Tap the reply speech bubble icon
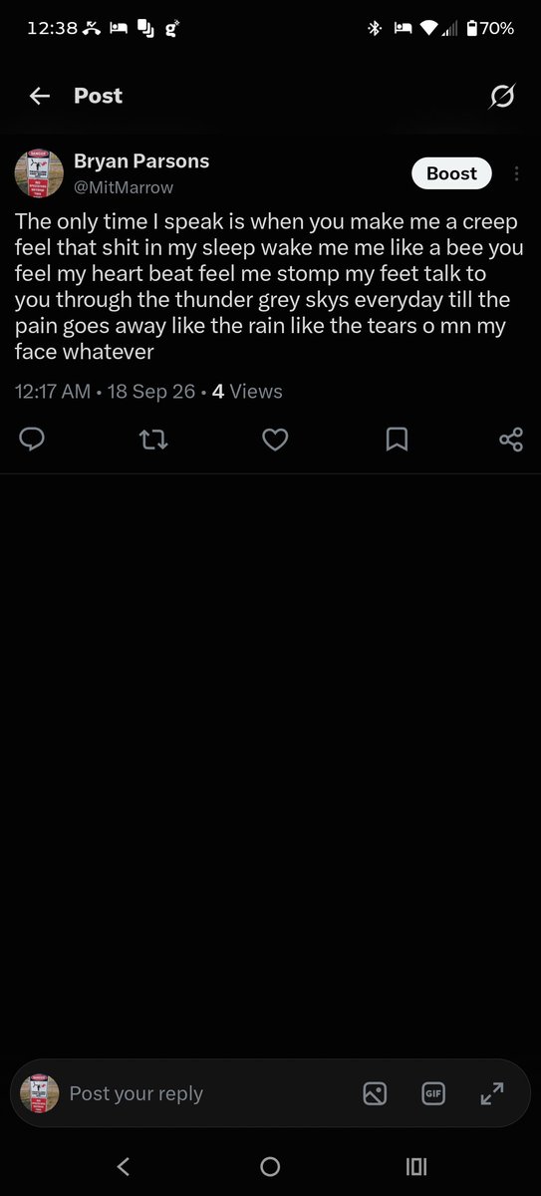The width and height of the screenshot is (541, 1196). coord(32,439)
